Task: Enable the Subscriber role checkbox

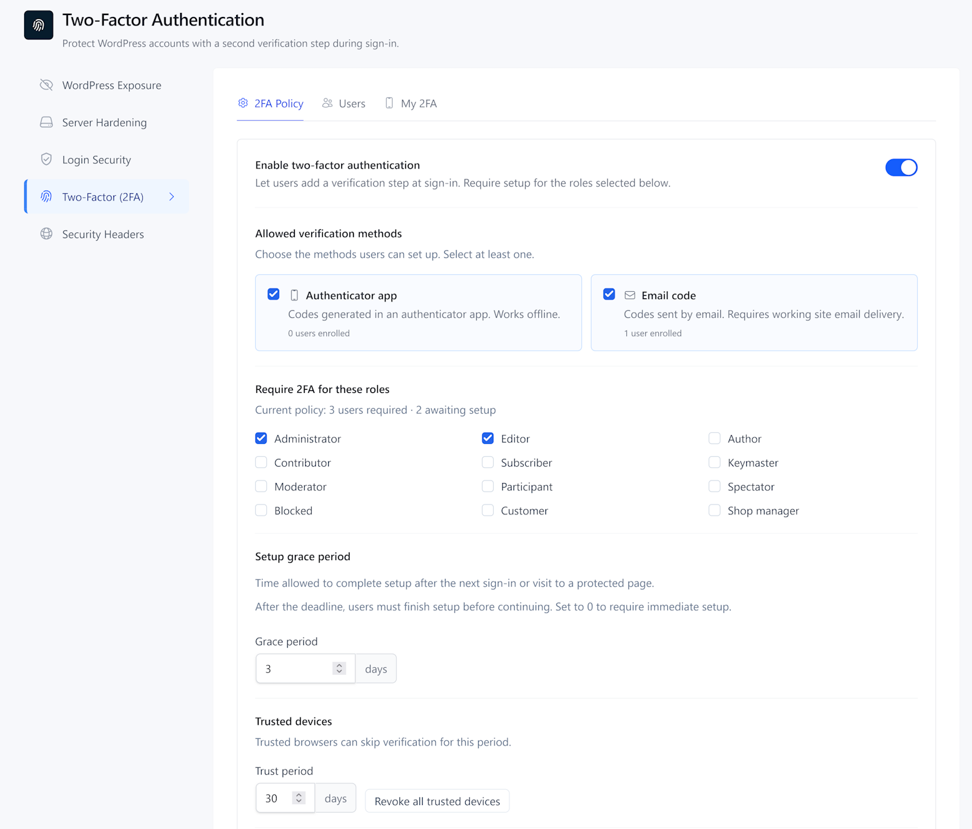Action: coord(488,462)
